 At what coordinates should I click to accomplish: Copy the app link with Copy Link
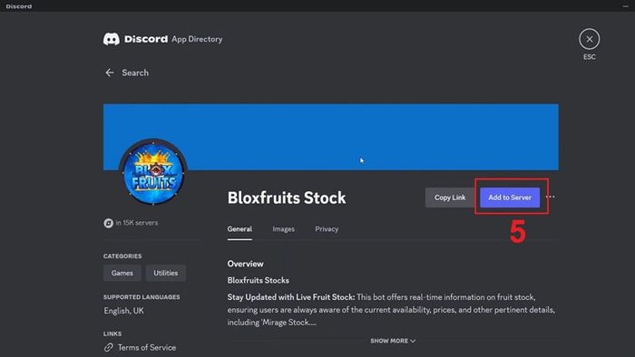coord(450,198)
